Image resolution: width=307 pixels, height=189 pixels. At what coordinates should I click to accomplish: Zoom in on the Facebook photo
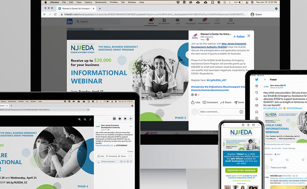pos(79,119)
